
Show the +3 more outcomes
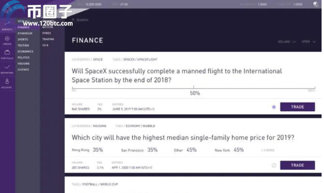pos(268,150)
